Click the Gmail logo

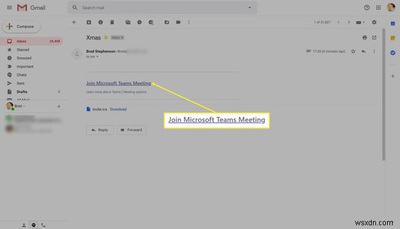(x=31, y=7)
